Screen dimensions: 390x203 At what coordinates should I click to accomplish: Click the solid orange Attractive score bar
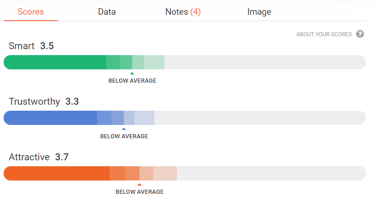(x=57, y=174)
